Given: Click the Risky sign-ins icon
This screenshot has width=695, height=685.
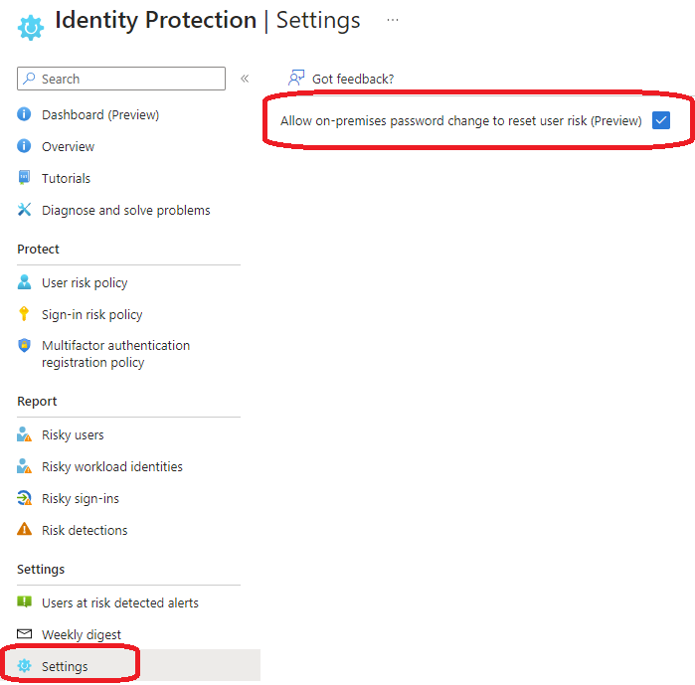Looking at the screenshot, I should [x=25, y=499].
